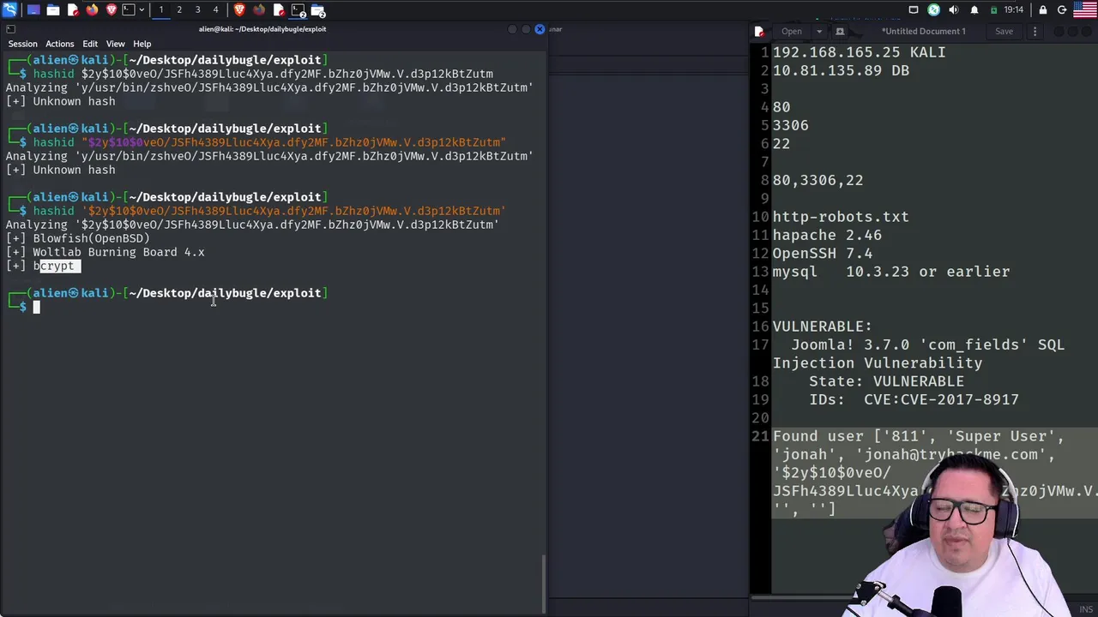Focus the Brave window in taskbar
1098x617 pixels.
[239, 10]
